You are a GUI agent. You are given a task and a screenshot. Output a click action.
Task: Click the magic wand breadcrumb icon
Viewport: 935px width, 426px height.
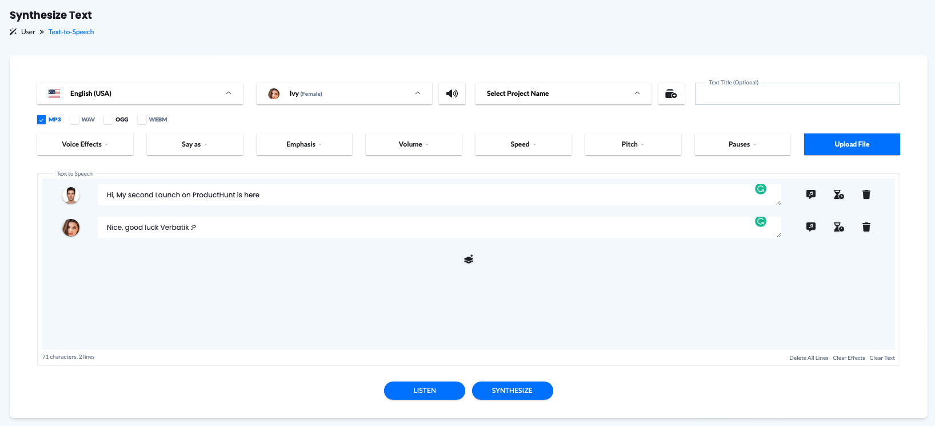tap(13, 32)
